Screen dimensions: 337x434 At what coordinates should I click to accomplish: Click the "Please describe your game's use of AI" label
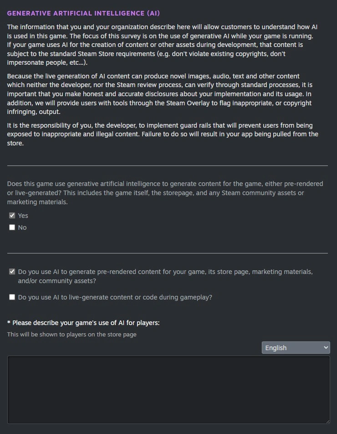click(83, 323)
